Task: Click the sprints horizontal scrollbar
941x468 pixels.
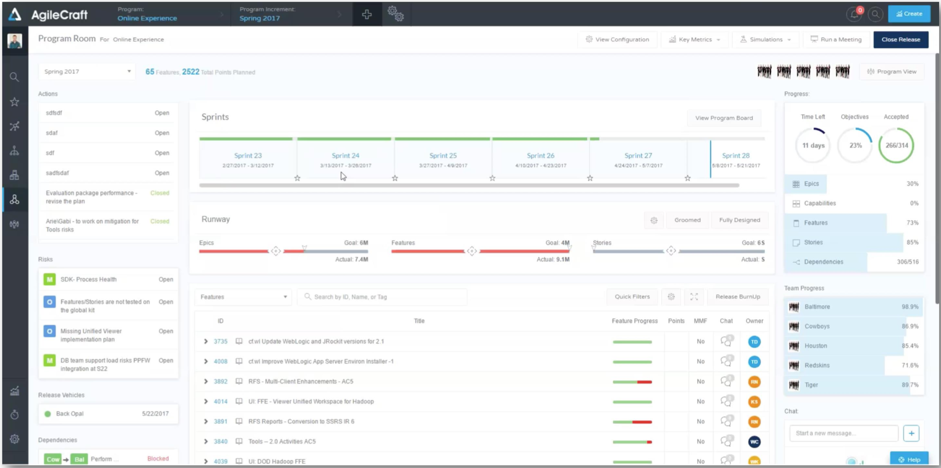Action: (469, 186)
